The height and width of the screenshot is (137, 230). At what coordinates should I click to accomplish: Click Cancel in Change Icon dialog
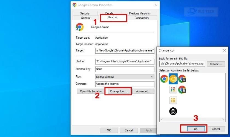tap(216, 129)
